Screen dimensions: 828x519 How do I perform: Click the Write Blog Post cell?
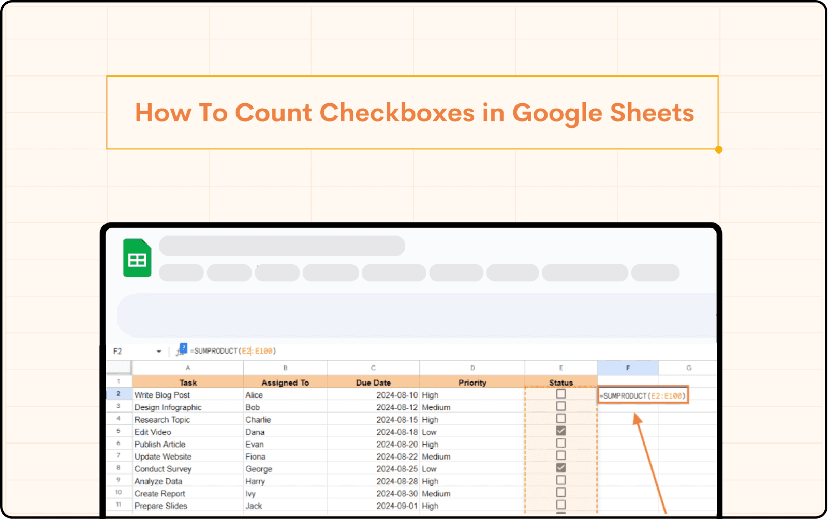pyautogui.click(x=188, y=394)
